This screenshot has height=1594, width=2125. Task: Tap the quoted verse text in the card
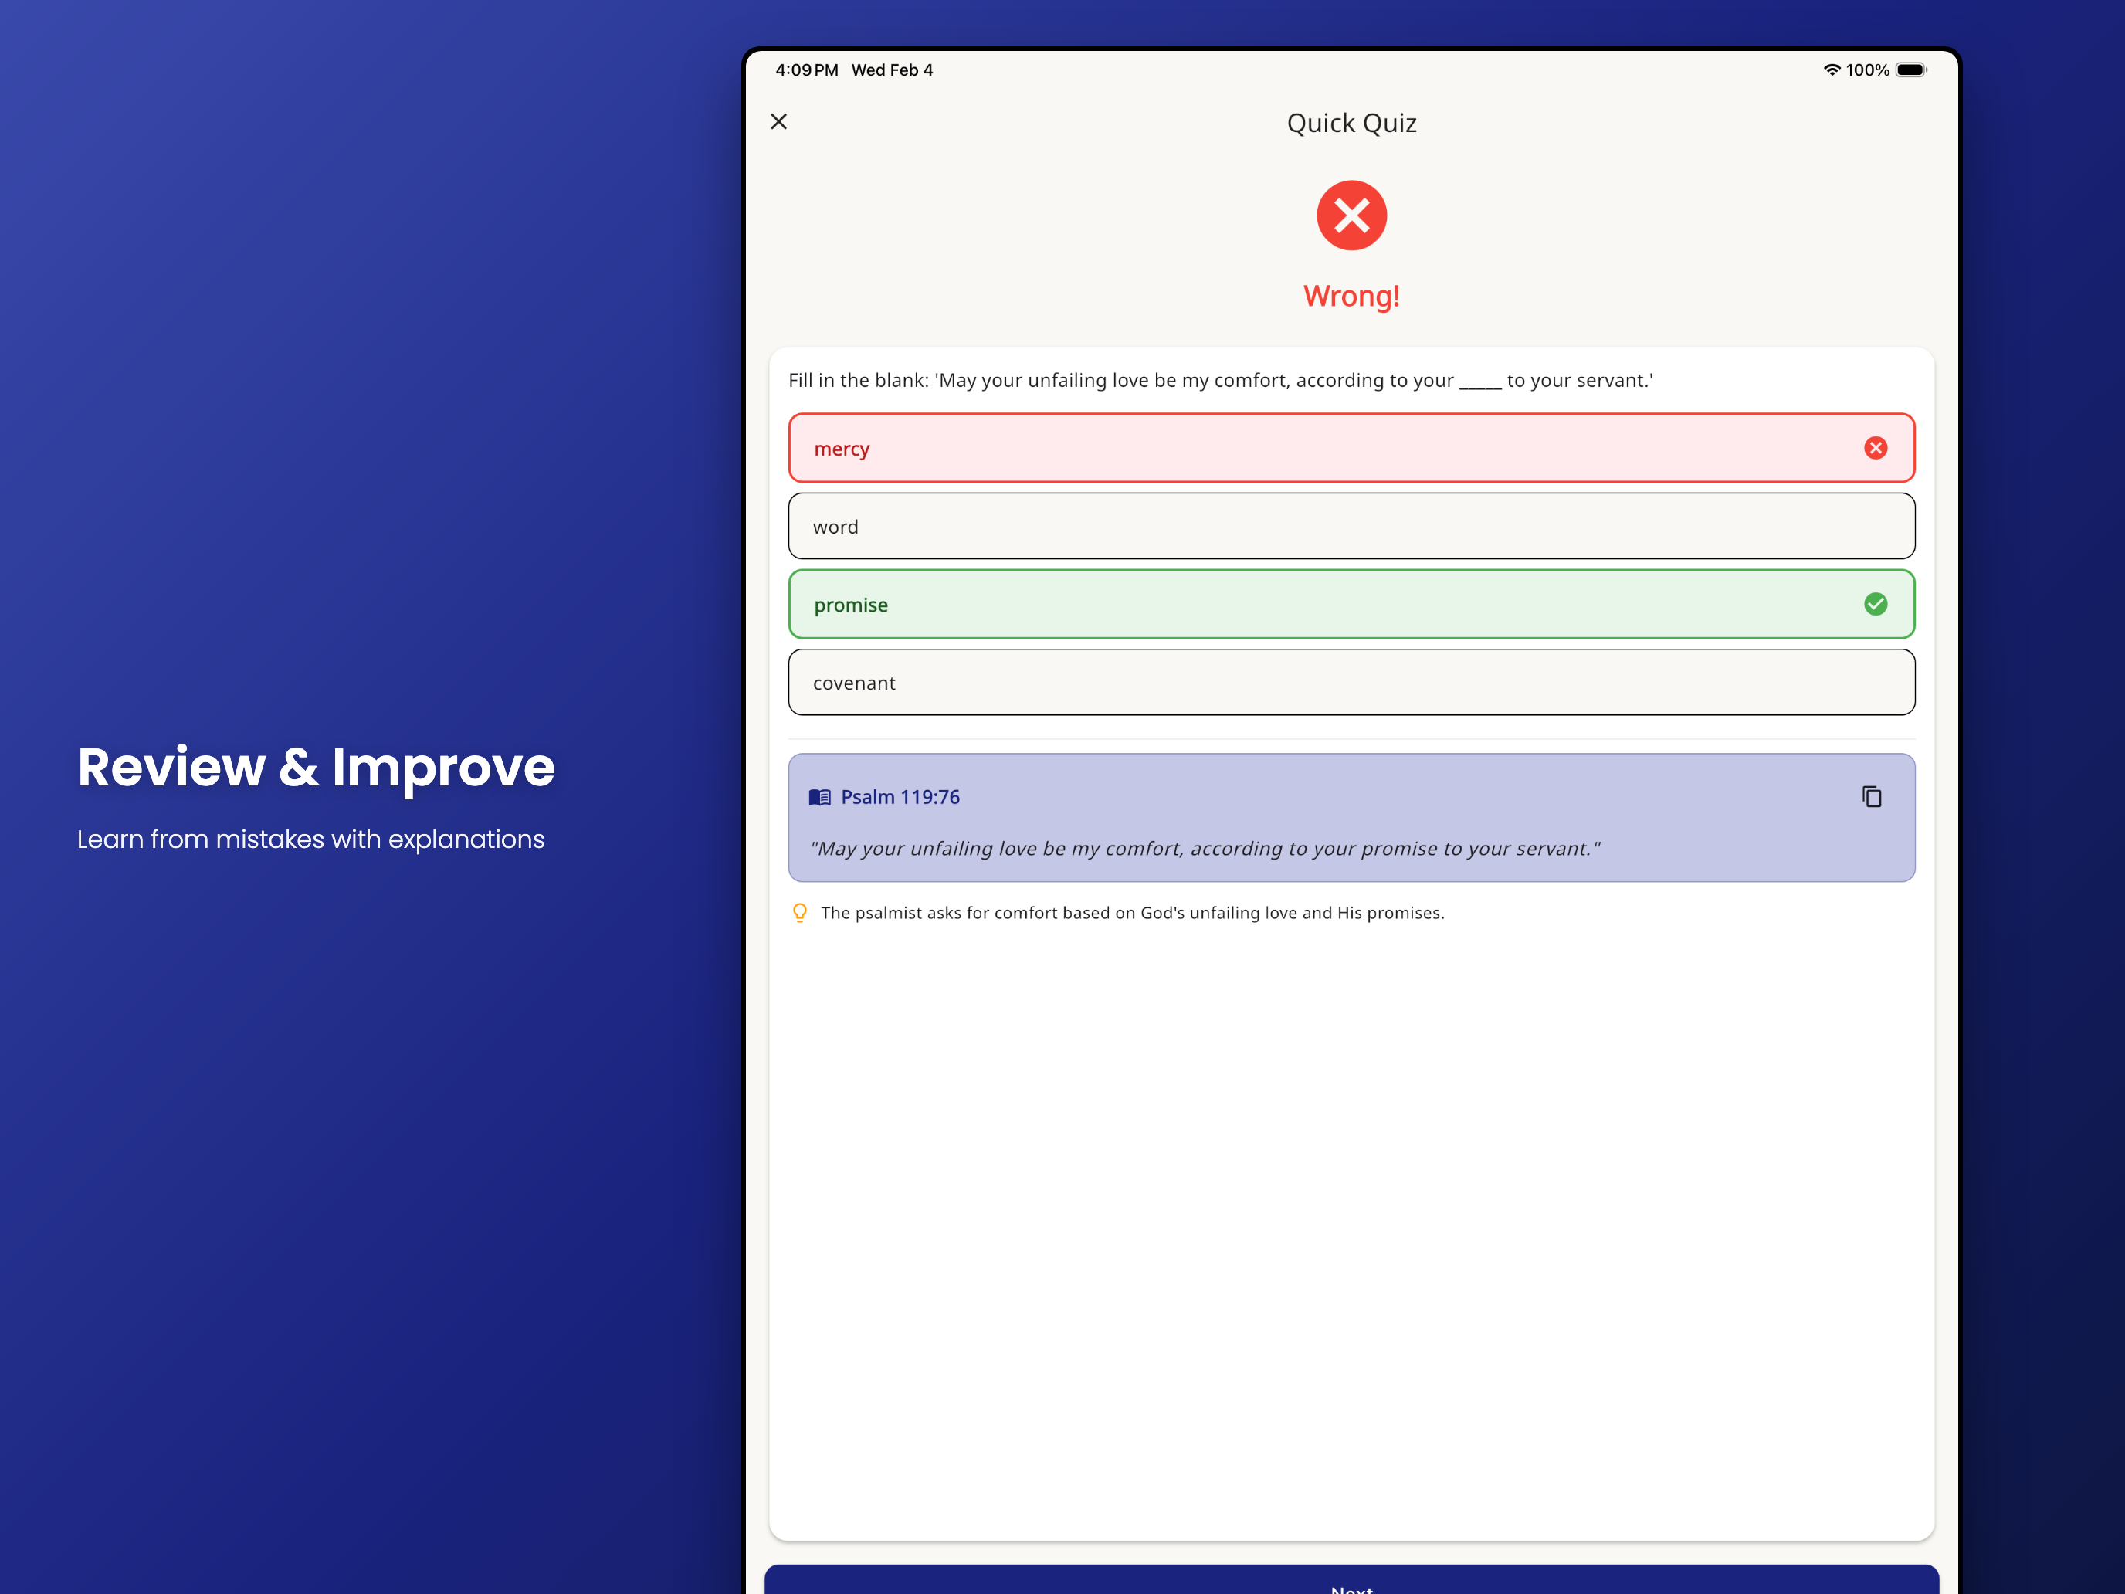click(x=1205, y=849)
